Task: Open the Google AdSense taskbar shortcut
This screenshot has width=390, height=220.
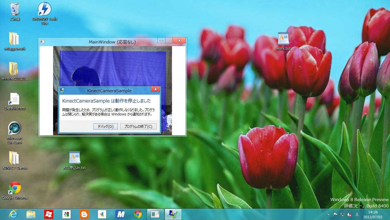Action: coord(102,214)
